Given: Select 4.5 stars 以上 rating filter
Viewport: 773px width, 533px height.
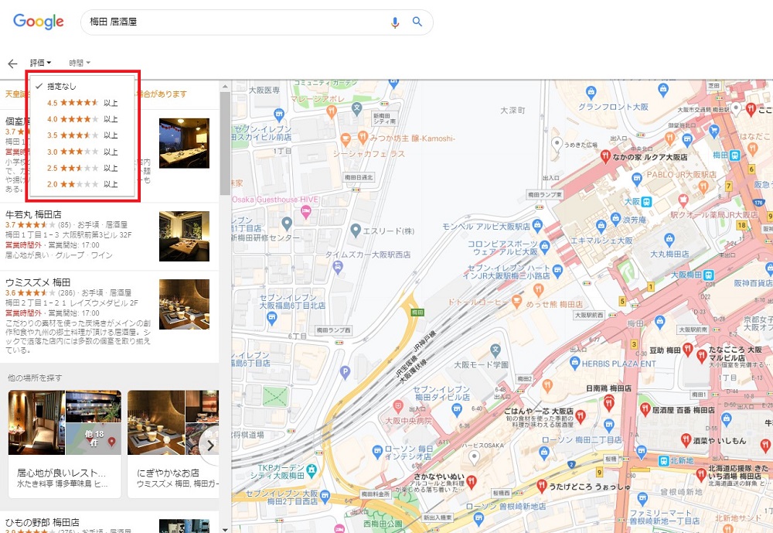Looking at the screenshot, I should pyautogui.click(x=83, y=103).
